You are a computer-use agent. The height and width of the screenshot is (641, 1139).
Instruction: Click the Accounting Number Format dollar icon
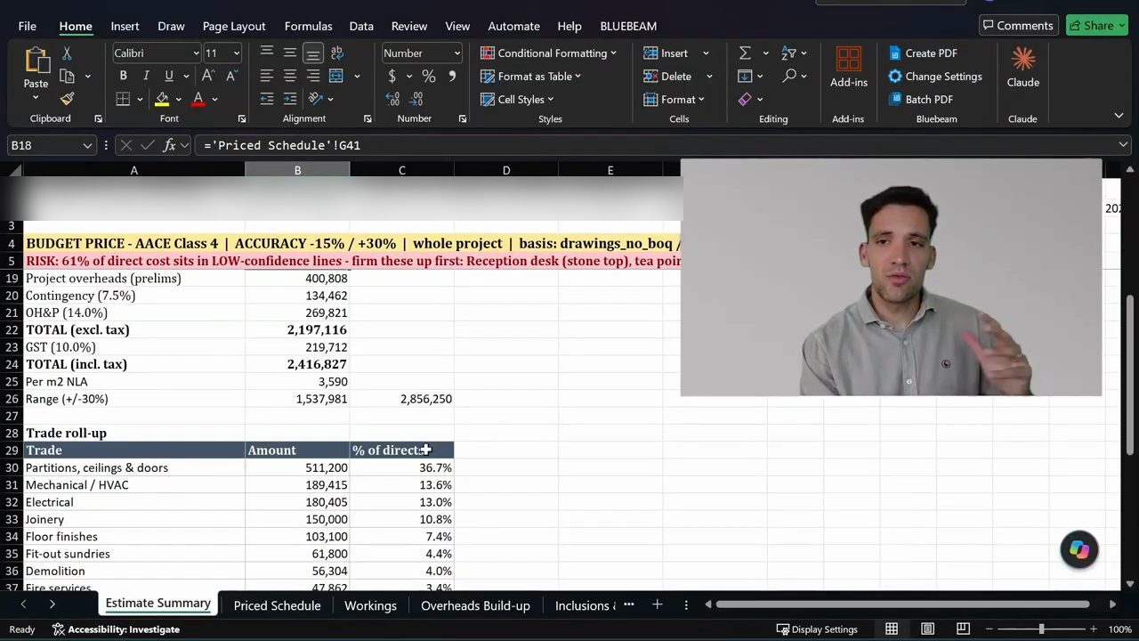point(392,76)
